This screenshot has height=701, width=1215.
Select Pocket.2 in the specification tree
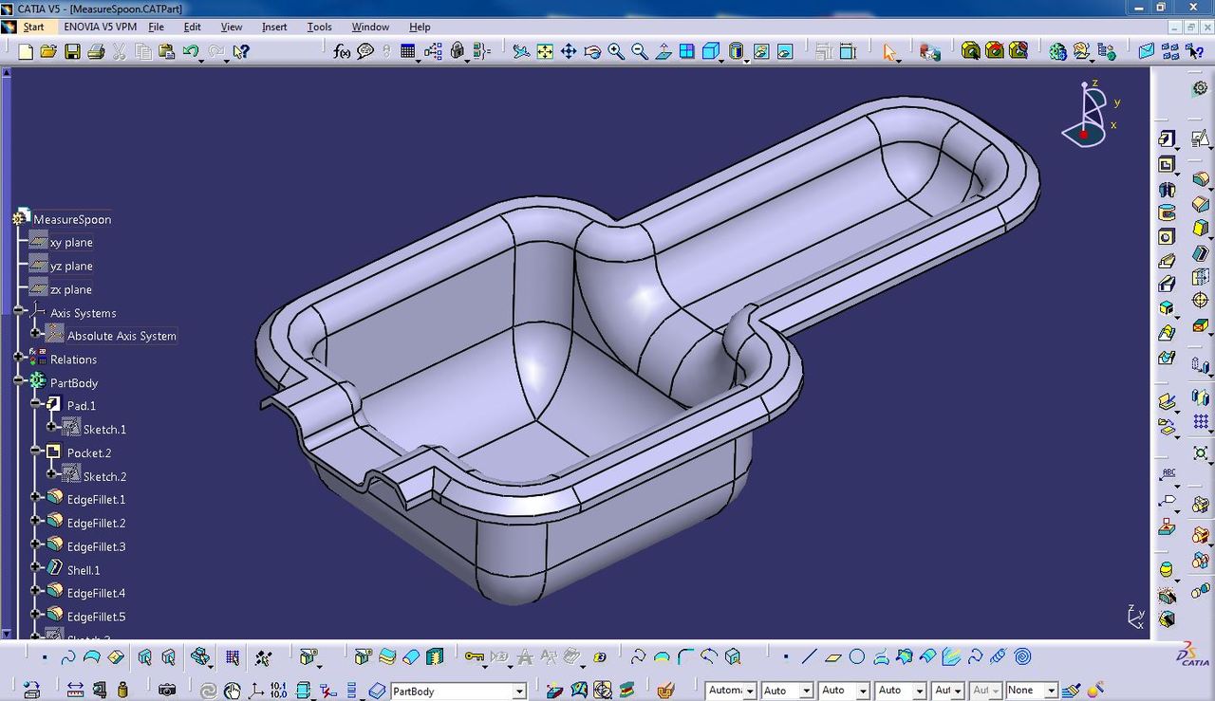point(89,452)
